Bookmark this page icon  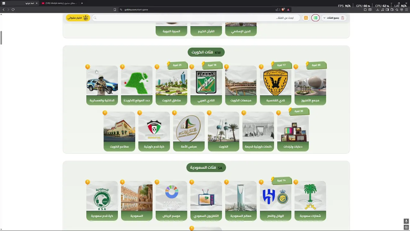(x=115, y=10)
